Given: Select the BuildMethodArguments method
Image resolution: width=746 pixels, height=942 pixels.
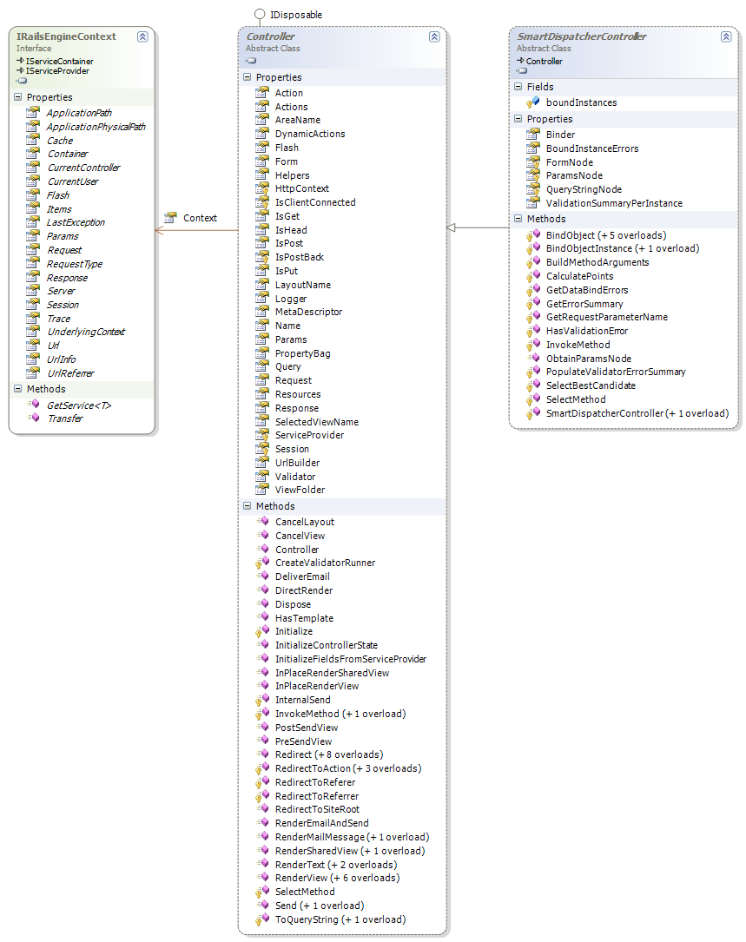Looking at the screenshot, I should [x=597, y=262].
